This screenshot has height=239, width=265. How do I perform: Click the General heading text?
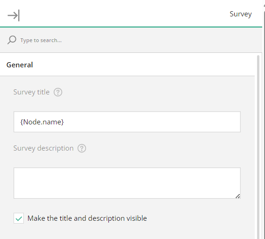pyautogui.click(x=20, y=65)
